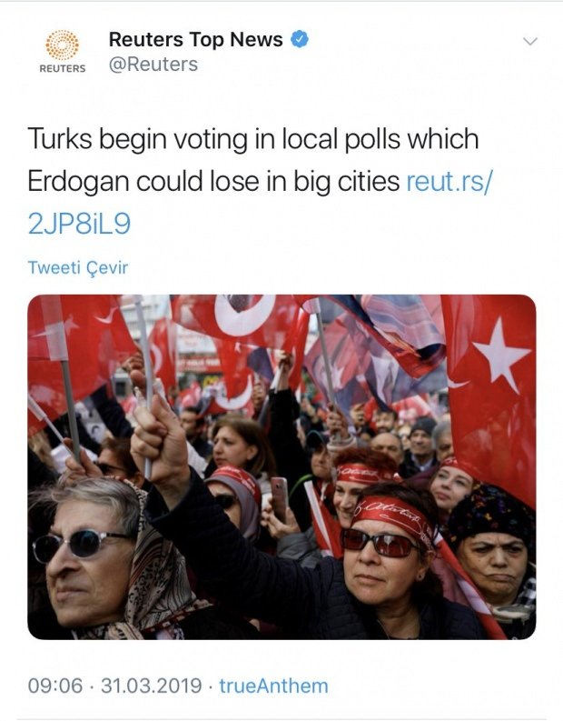Open the trueAnthem source link
Image resolution: width=563 pixels, height=721 pixels.
click(273, 686)
